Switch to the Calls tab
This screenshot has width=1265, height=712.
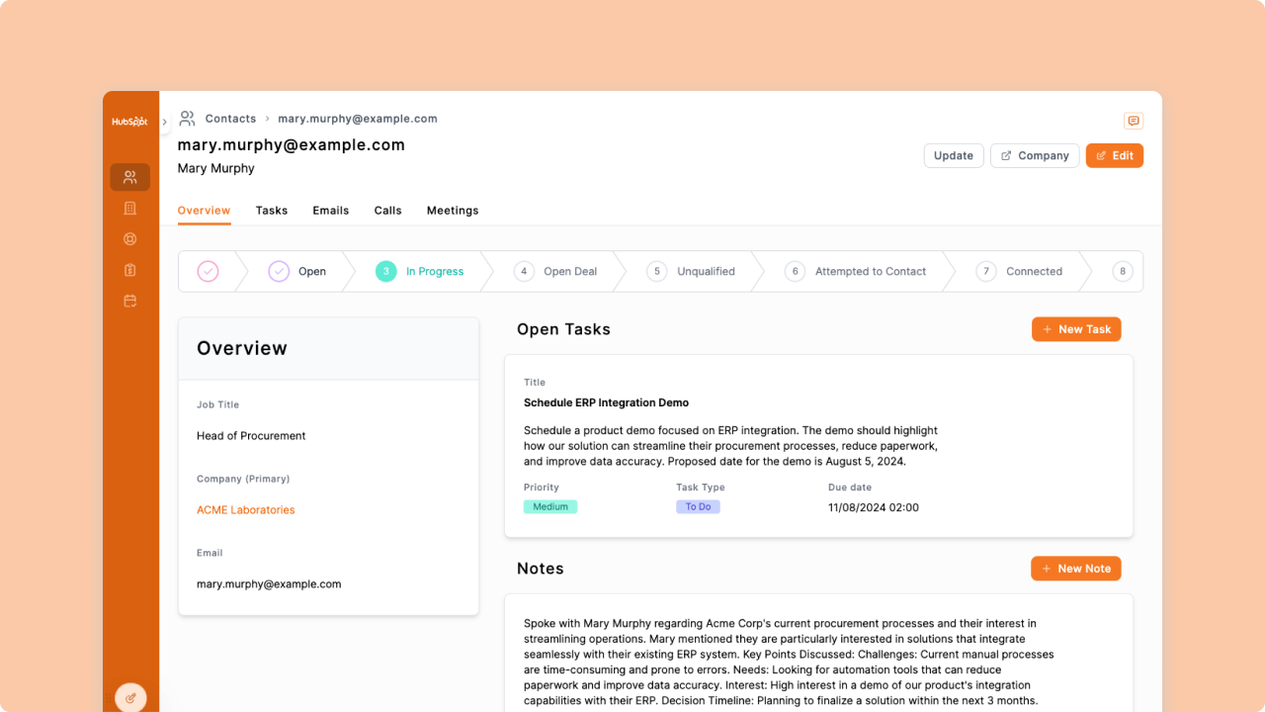coord(387,210)
